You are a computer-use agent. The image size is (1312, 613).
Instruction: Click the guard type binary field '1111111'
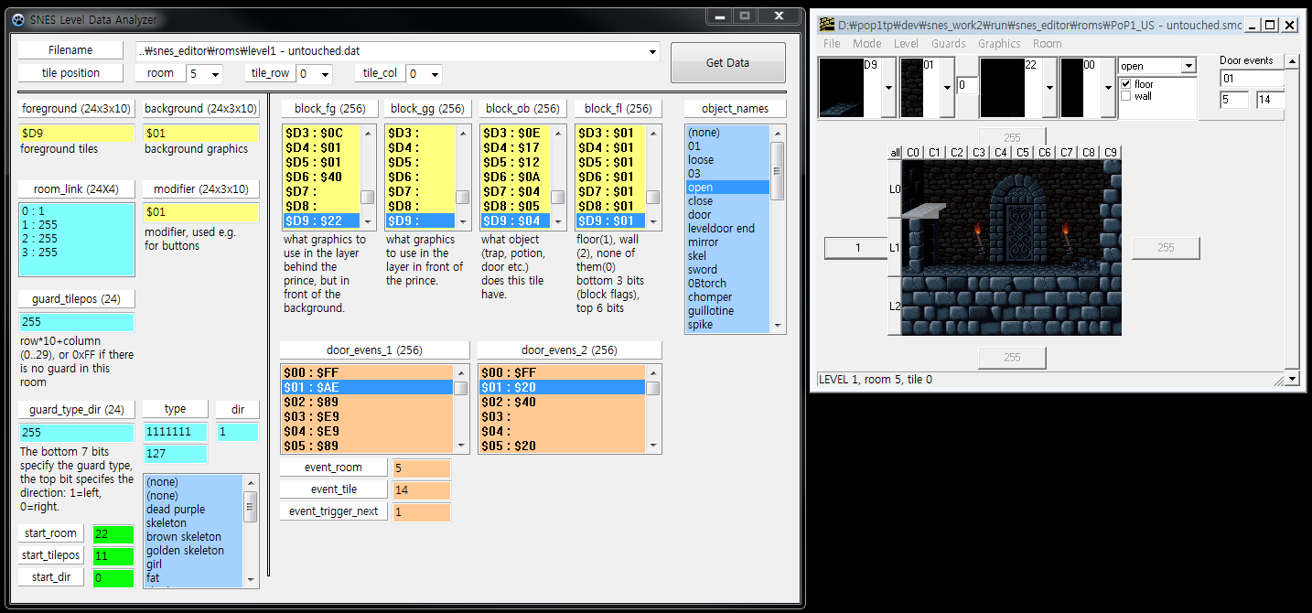pyautogui.click(x=175, y=432)
